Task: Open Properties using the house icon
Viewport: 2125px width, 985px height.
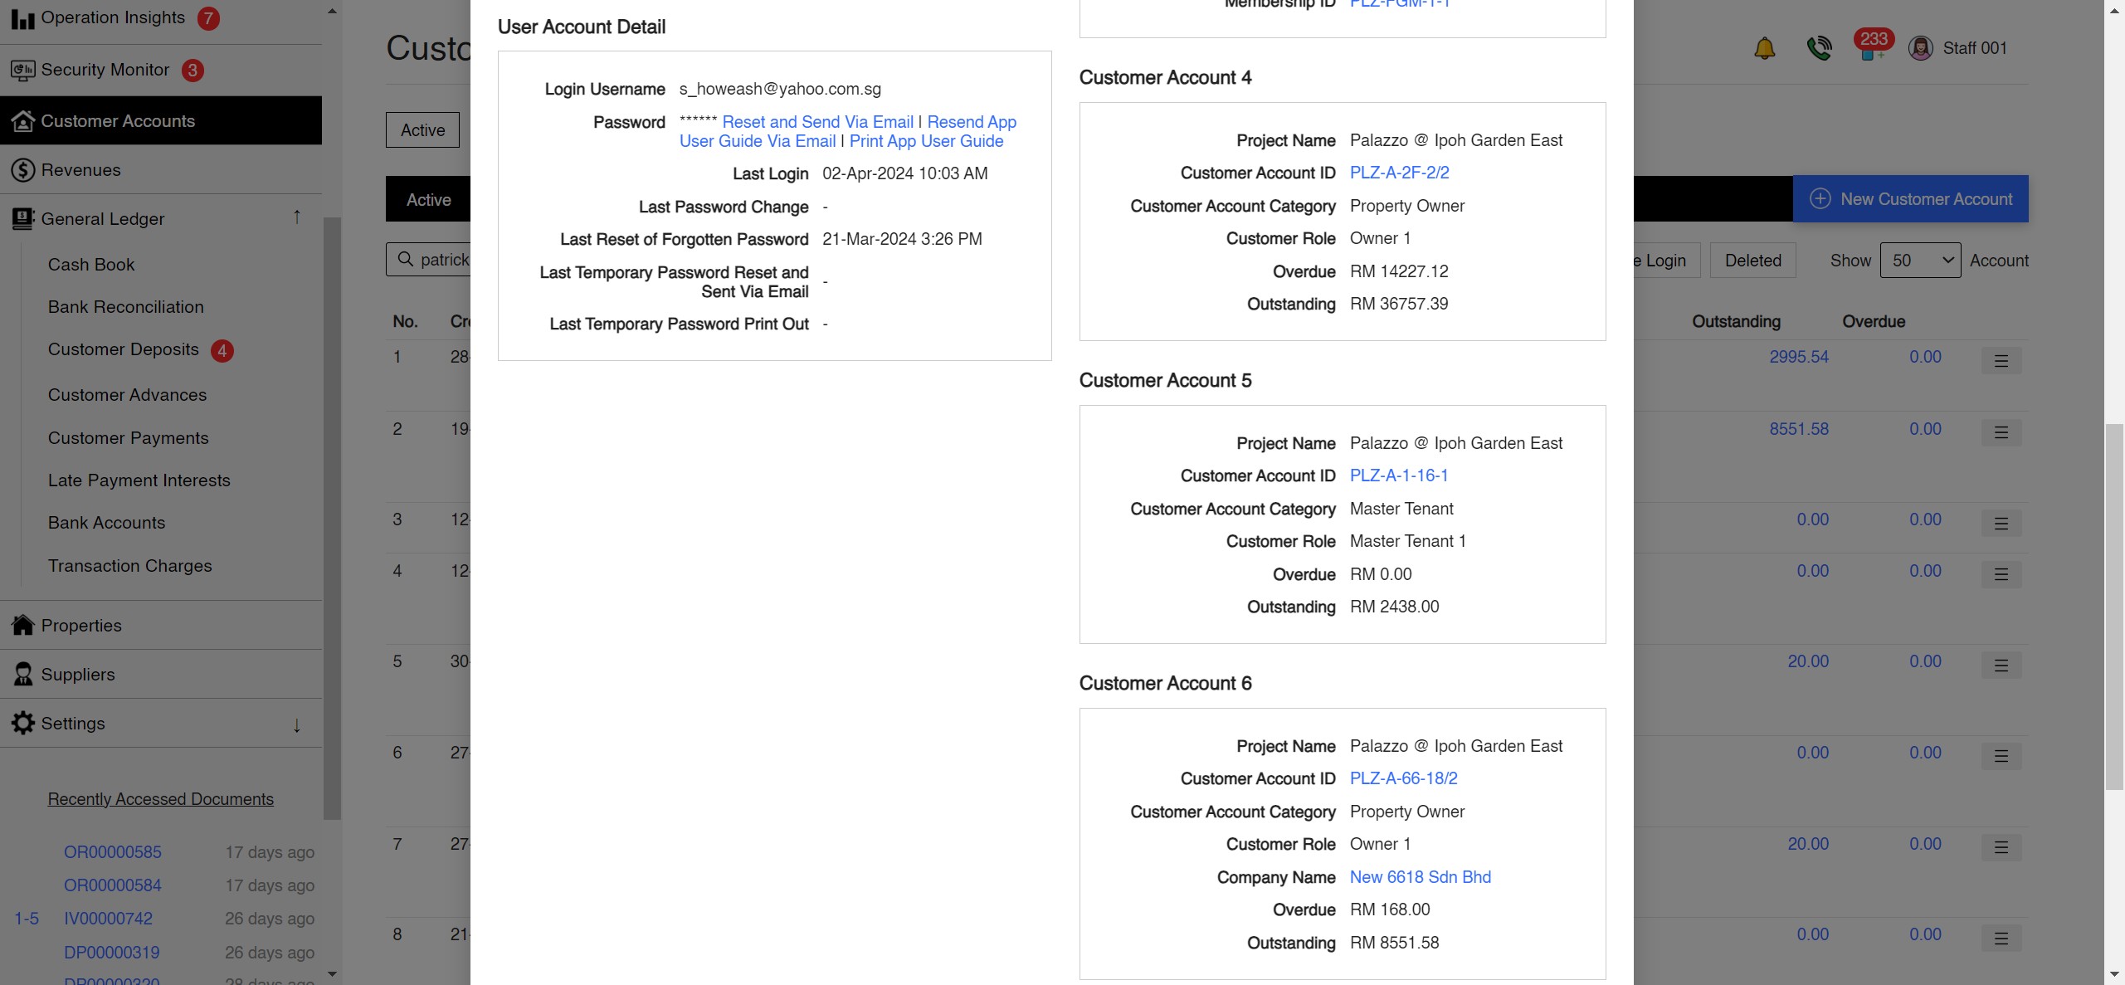Action: pyautogui.click(x=22, y=625)
